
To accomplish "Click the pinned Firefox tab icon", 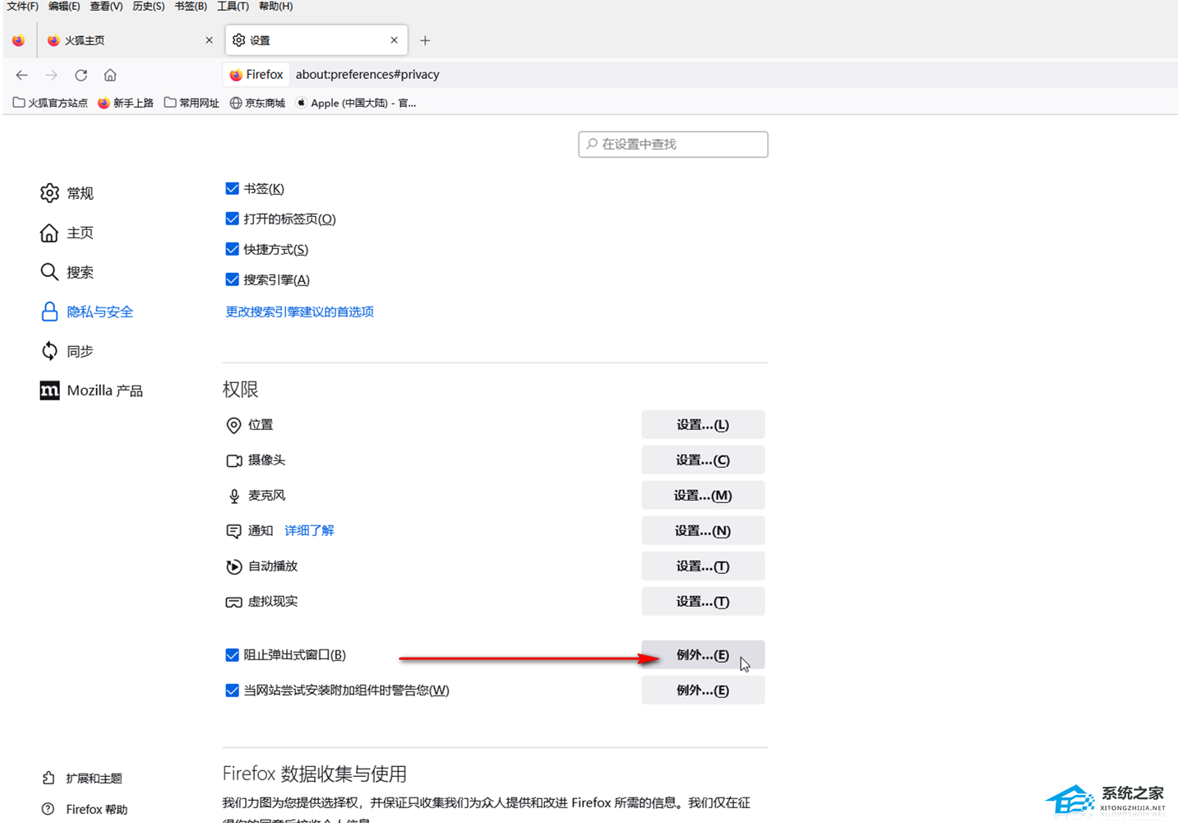I will 18,40.
